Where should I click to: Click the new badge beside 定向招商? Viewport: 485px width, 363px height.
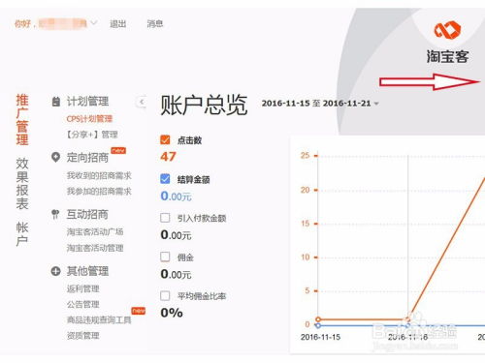pyautogui.click(x=118, y=151)
